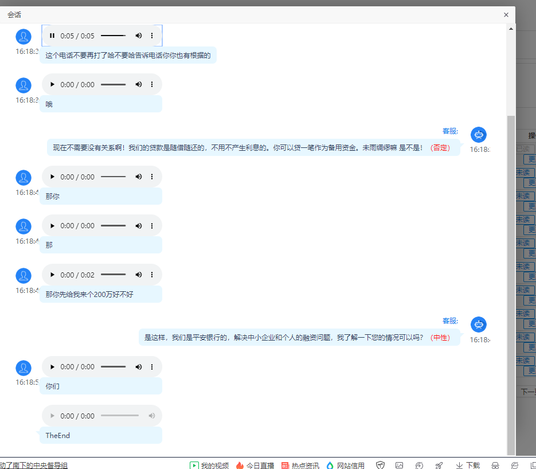Open three-dot menu on the 0:02 audio

pyautogui.click(x=152, y=275)
